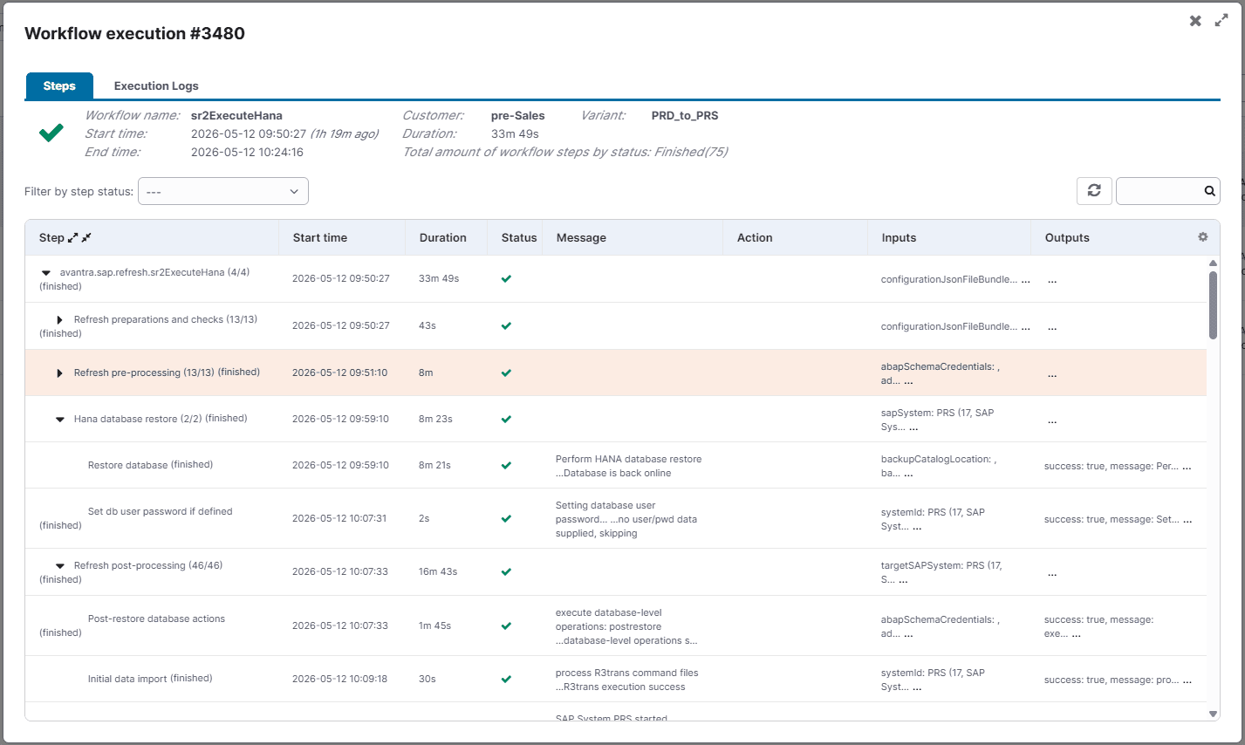
Task: Click duration '16m 43s' cell
Action: [x=438, y=571]
